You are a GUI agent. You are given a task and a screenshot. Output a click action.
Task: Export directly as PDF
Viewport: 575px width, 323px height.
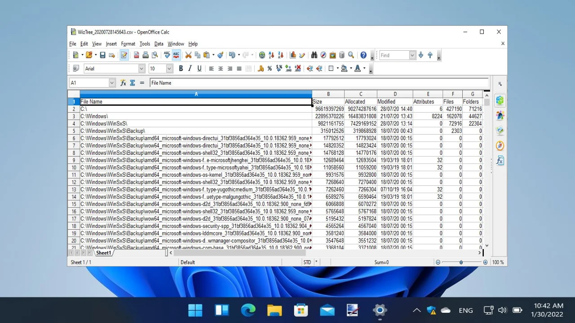137,55
